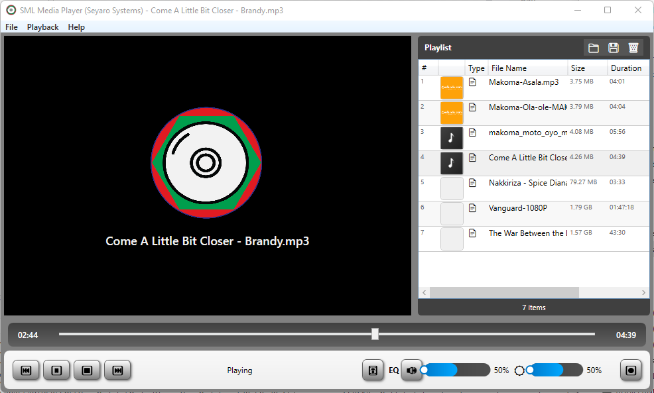654x393 pixels.
Task: Clear the playlist with the trash icon
Action: [x=633, y=47]
